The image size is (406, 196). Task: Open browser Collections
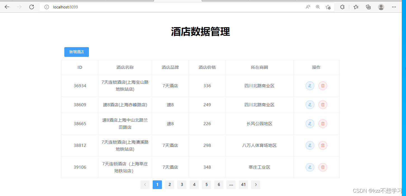(x=369, y=7)
